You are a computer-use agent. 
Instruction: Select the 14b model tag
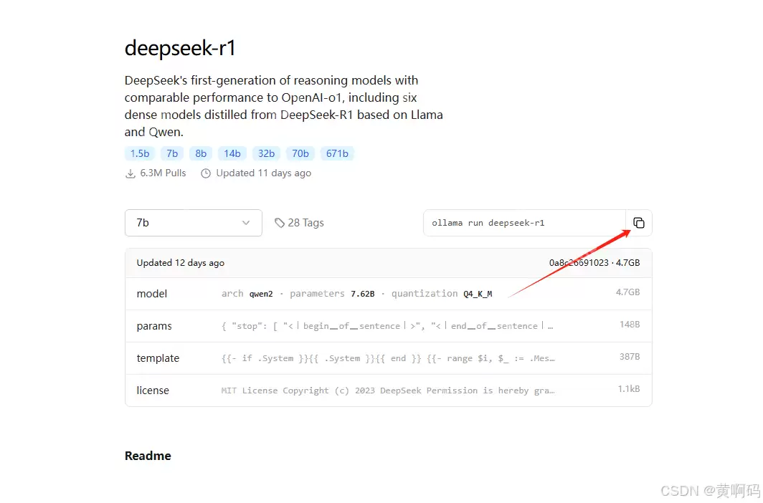pyautogui.click(x=232, y=153)
